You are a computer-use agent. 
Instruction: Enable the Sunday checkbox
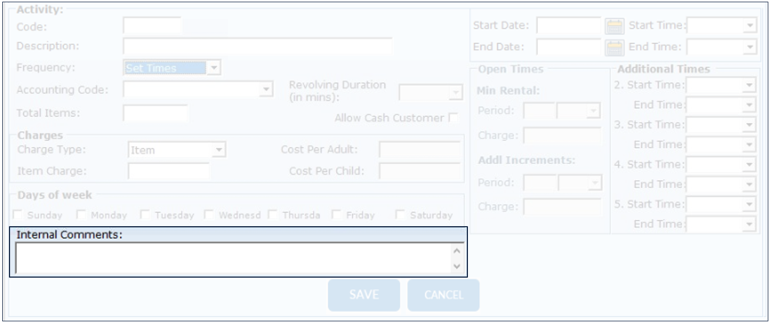click(18, 215)
